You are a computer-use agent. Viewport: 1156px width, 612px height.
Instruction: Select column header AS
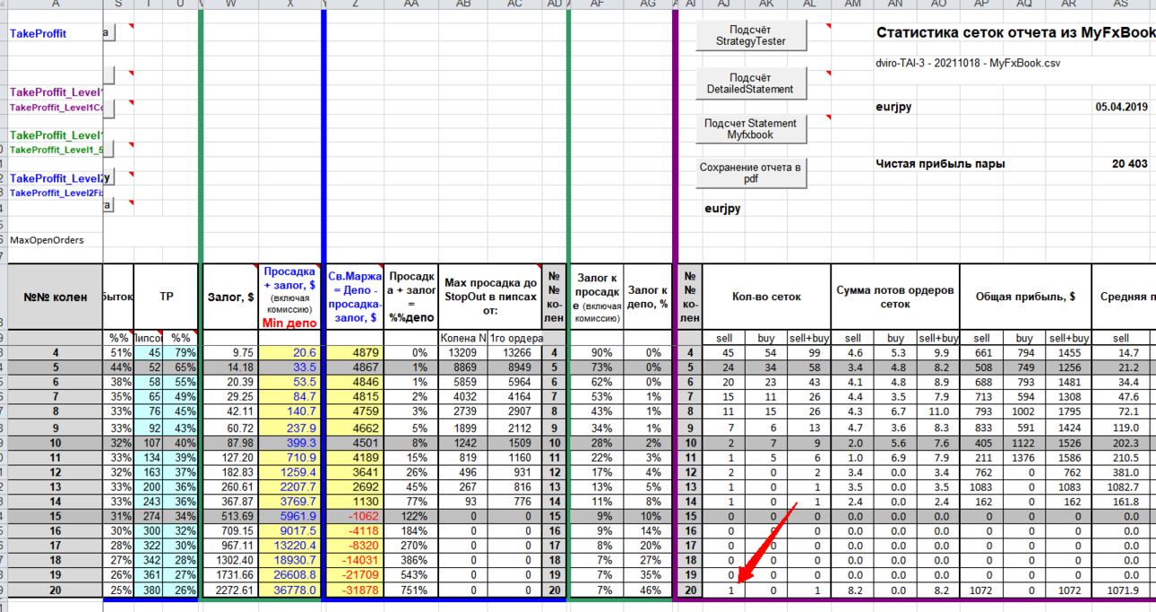click(1123, 4)
